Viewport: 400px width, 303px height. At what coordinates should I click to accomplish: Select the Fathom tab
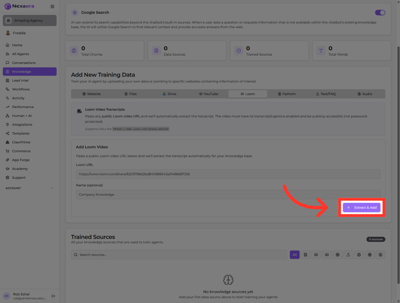tap(287, 94)
